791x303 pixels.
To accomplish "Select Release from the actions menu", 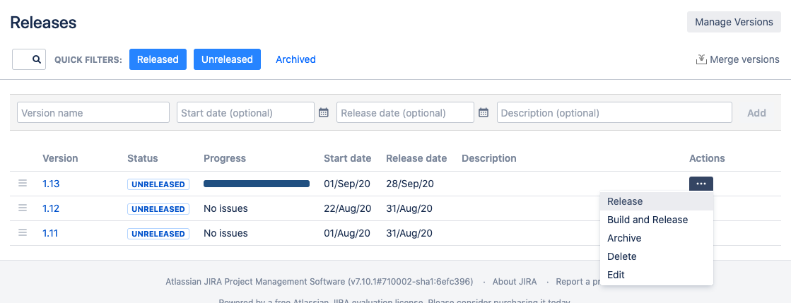I will click(625, 201).
